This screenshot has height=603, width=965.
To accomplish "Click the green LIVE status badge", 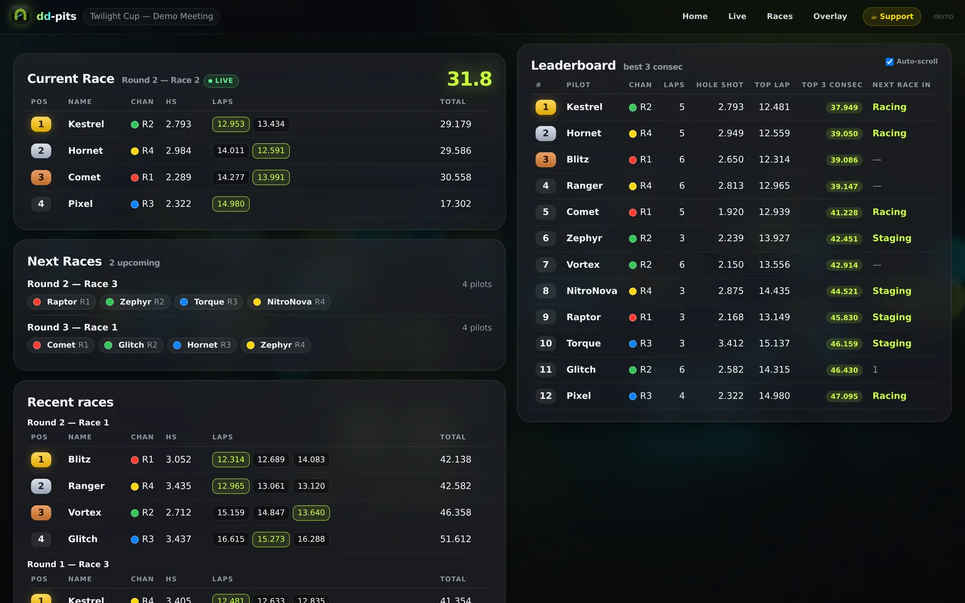I will pyautogui.click(x=221, y=81).
